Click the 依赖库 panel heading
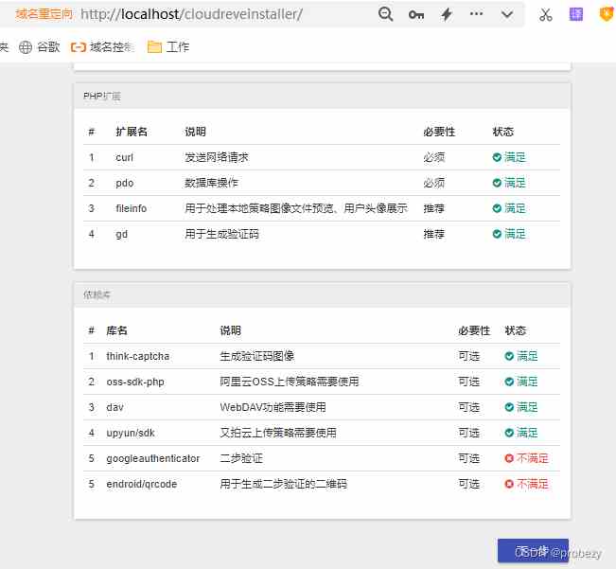The width and height of the screenshot is (616, 569). click(97, 294)
